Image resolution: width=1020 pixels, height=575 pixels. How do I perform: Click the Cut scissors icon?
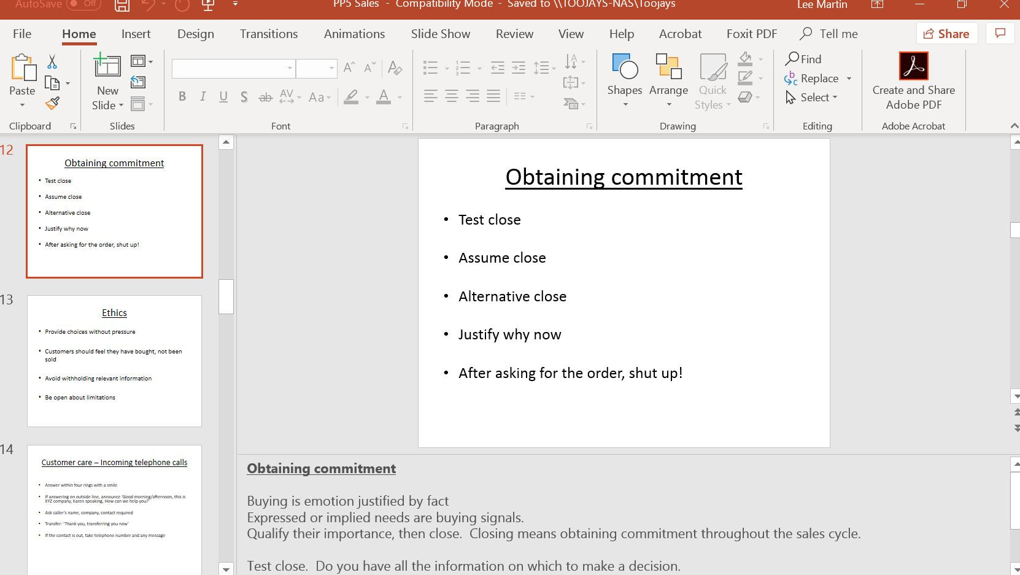pyautogui.click(x=52, y=61)
